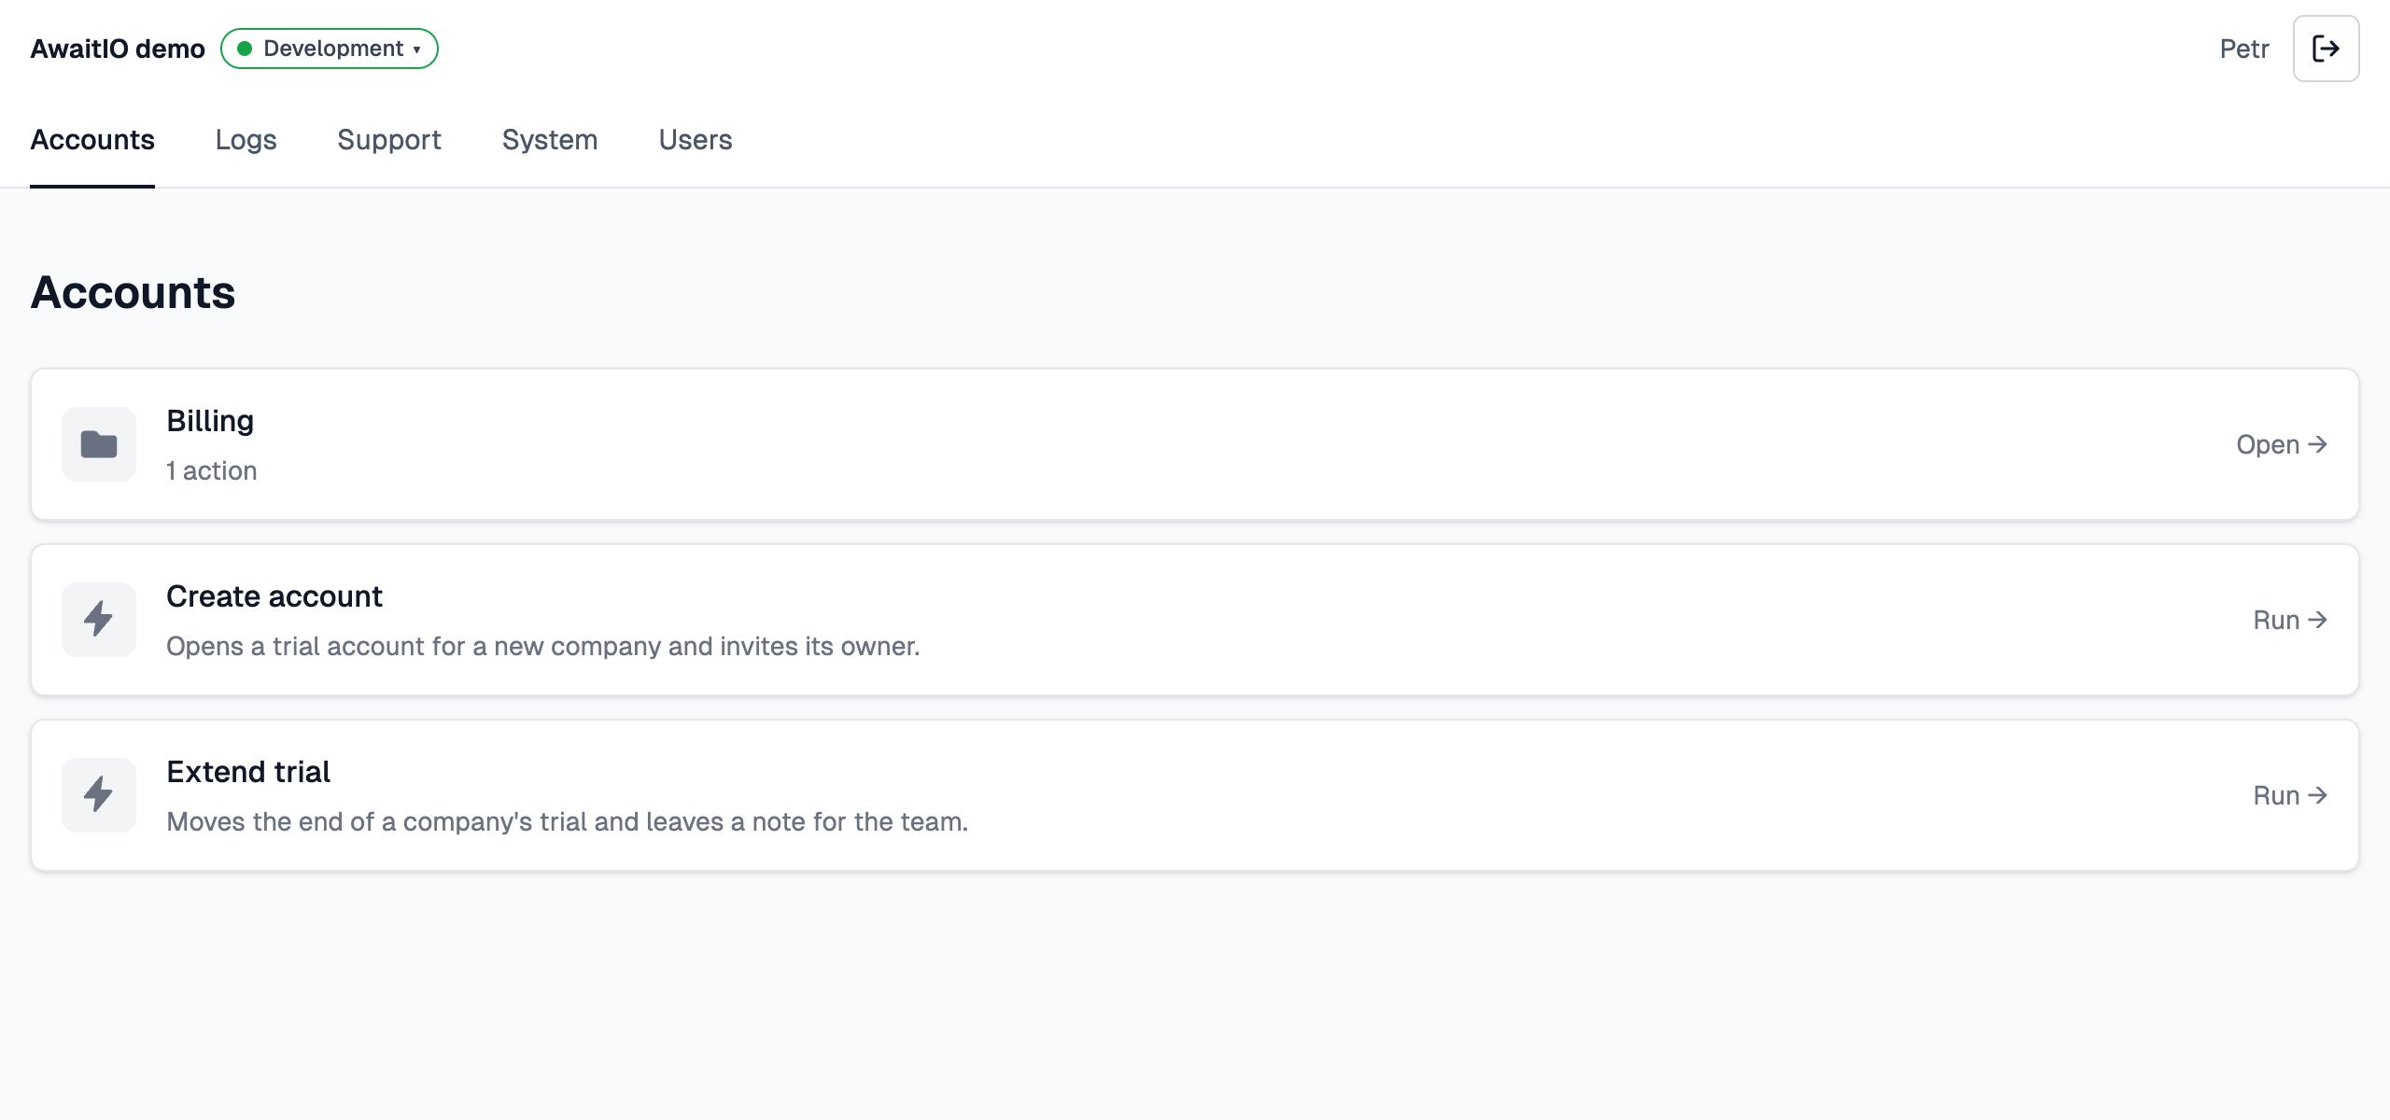The image size is (2390, 1120).
Task: Click the AwaitIO demo title
Action: (118, 49)
